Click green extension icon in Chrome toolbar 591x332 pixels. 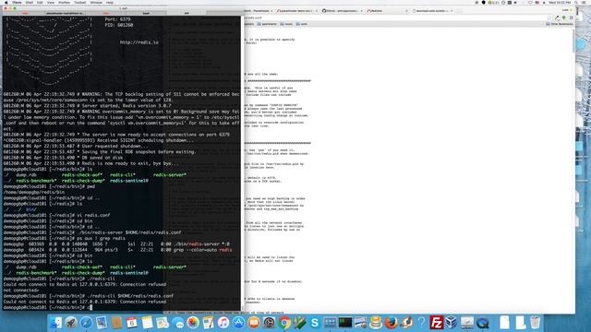(564, 18)
